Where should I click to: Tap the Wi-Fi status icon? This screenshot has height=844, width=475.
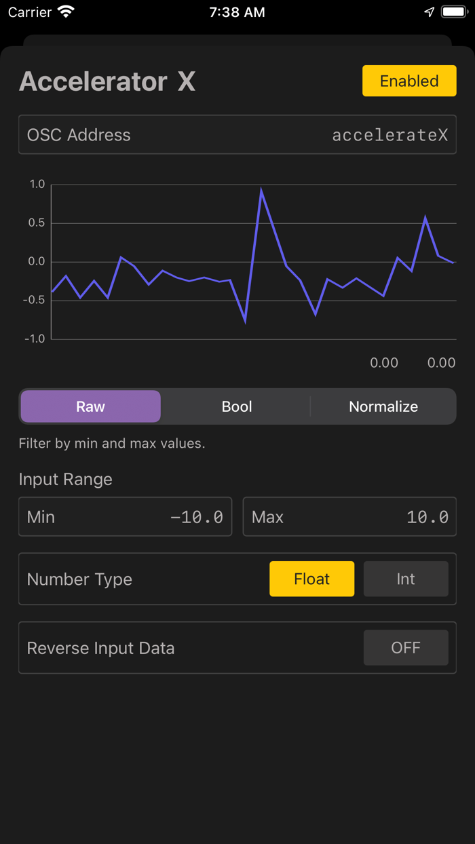pos(66,12)
